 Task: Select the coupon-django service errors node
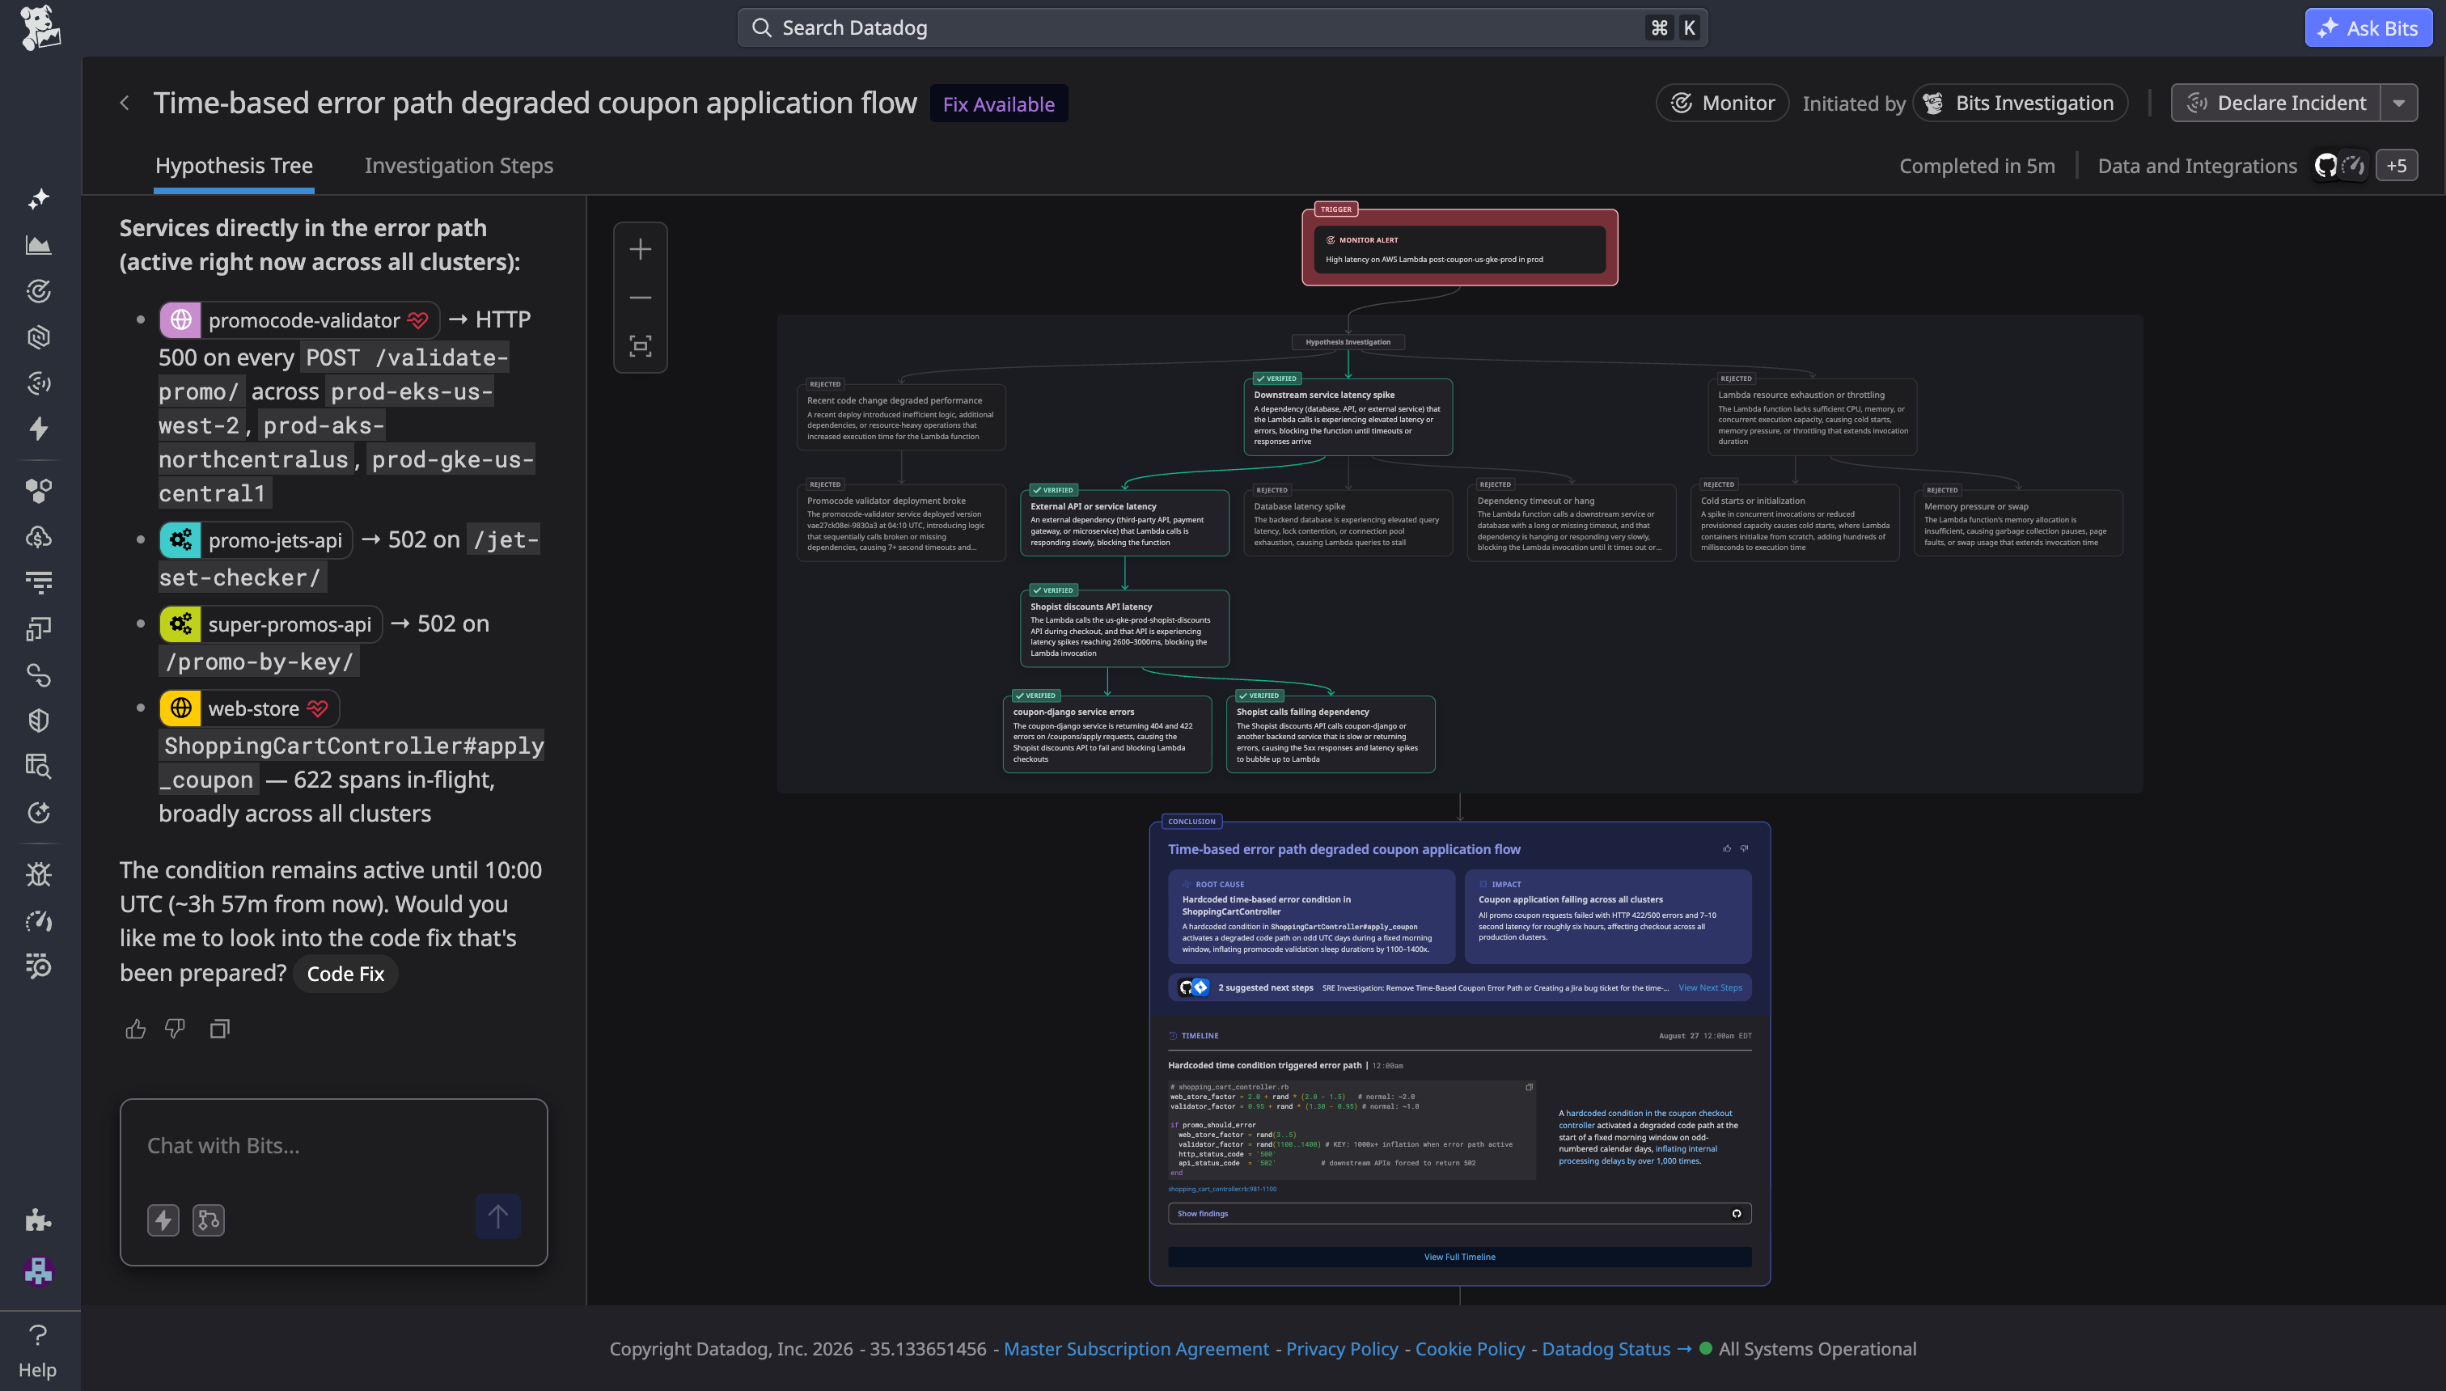1107,734
